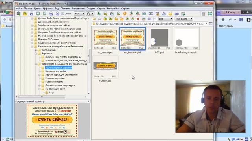Open the folder path address dropdown arrow
This screenshot has width=252, height=141.
coord(206,23)
